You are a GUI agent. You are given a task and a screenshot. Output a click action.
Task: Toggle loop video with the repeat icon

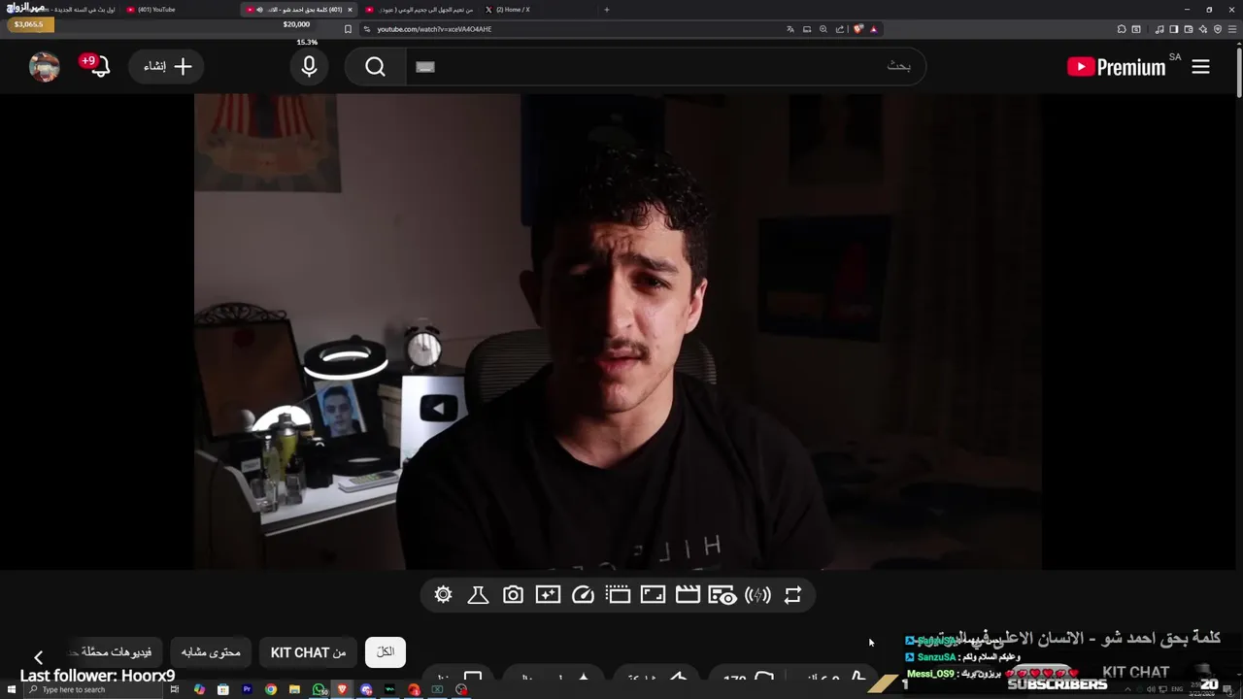792,595
